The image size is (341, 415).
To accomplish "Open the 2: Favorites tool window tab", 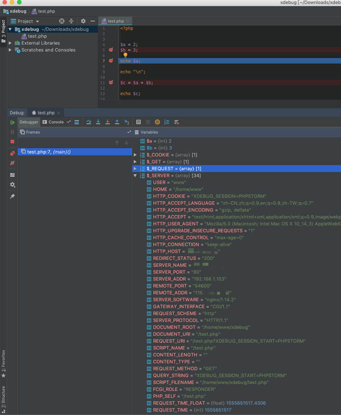I will pyautogui.click(x=3, y=363).
